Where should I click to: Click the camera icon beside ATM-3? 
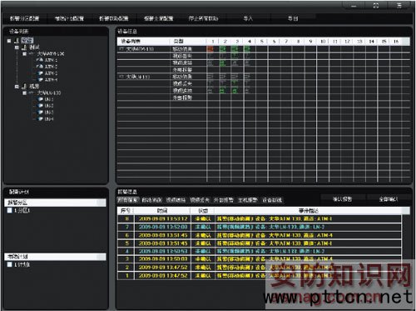click(x=40, y=73)
